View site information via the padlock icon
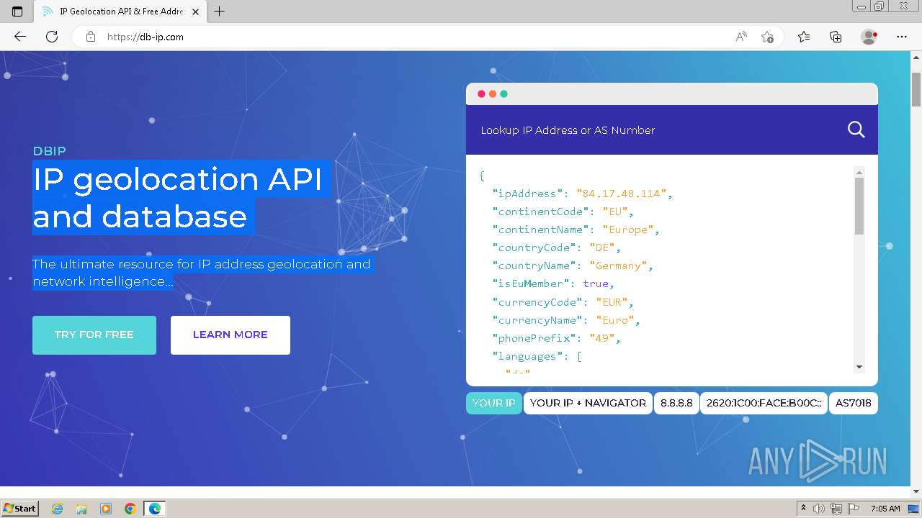This screenshot has height=518, width=922. [x=91, y=37]
